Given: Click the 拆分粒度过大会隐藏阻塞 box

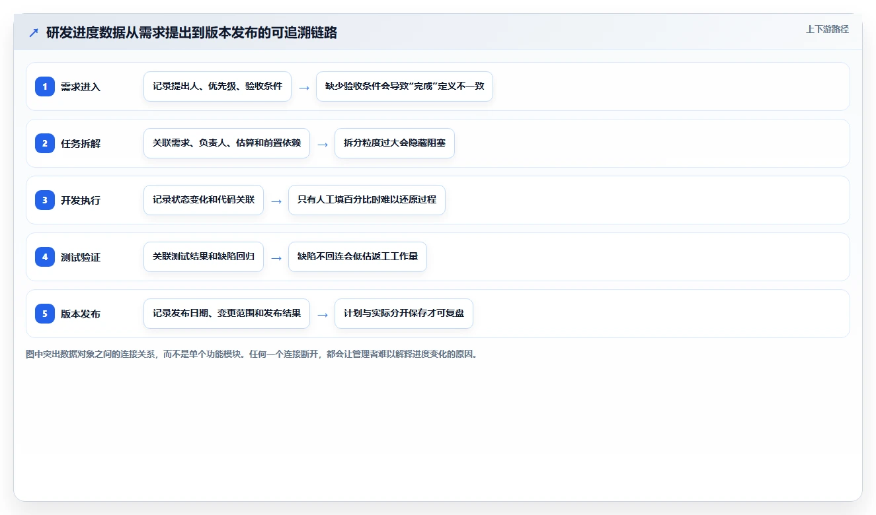Looking at the screenshot, I should 395,143.
